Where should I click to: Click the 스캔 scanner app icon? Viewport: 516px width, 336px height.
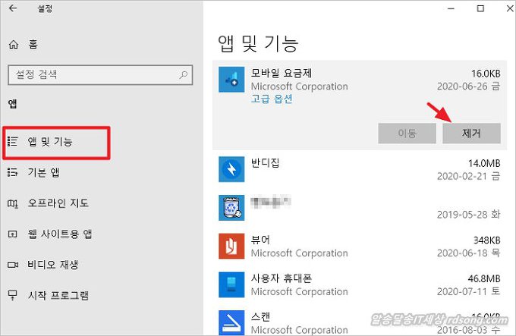click(x=231, y=323)
